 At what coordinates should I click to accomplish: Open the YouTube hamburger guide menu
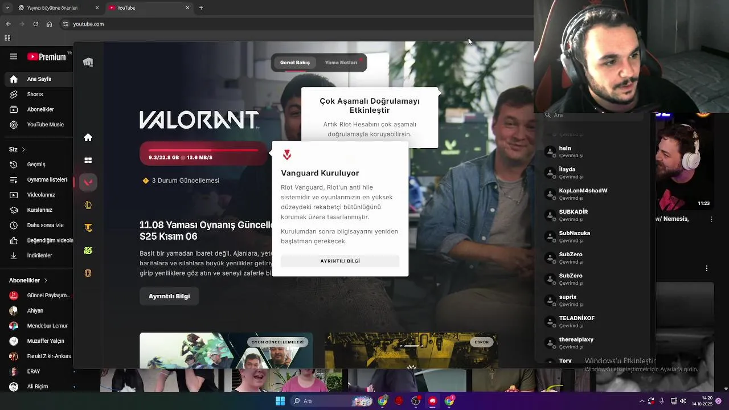[14, 56]
